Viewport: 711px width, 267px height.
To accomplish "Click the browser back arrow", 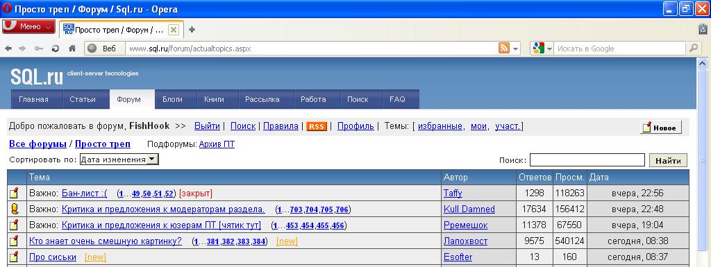I will [x=8, y=49].
